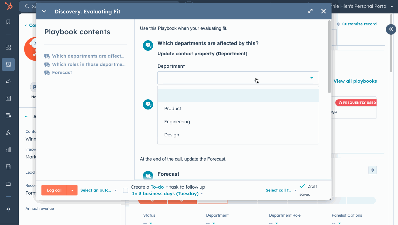398x225 pixels.
Task: Open Automations via the workflows icon
Action: 8,132
